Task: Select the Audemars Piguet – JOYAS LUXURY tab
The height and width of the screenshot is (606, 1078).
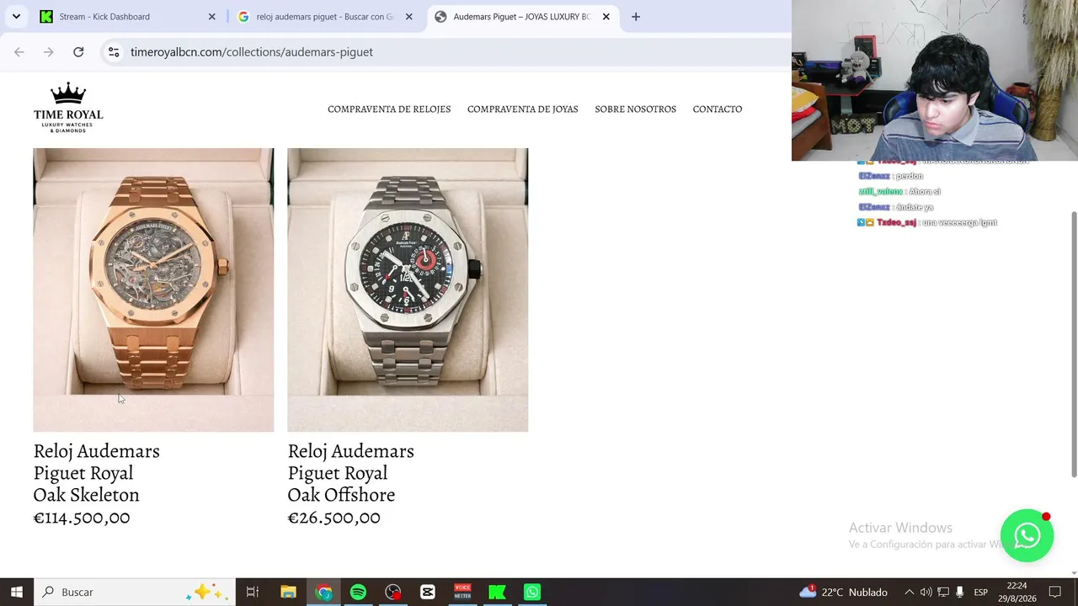Action: click(x=522, y=17)
